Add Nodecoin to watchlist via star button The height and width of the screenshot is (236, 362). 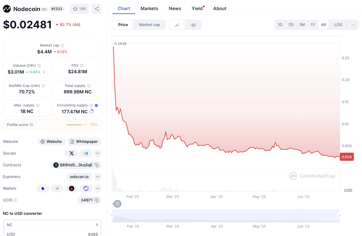(x=80, y=9)
